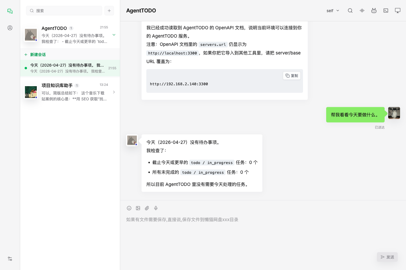Insert an image via picture icon
The height and width of the screenshot is (270, 406).
[x=138, y=208]
